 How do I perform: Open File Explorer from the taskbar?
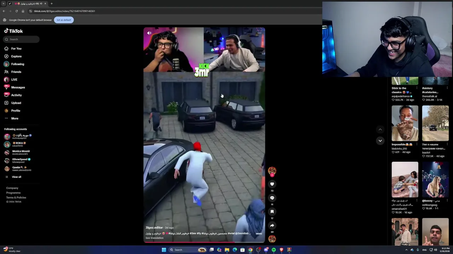click(x=227, y=250)
